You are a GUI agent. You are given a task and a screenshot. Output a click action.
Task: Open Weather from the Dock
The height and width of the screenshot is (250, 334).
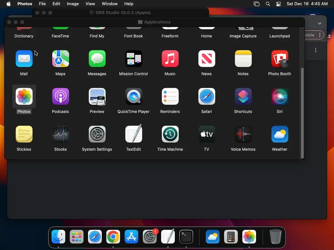pyautogui.click(x=213, y=237)
